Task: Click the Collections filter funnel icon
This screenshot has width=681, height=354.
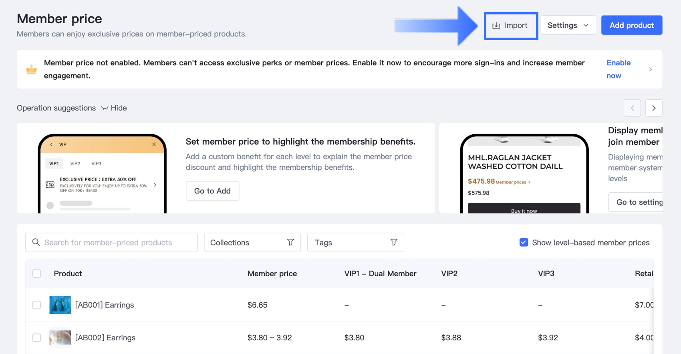Action: click(x=290, y=242)
